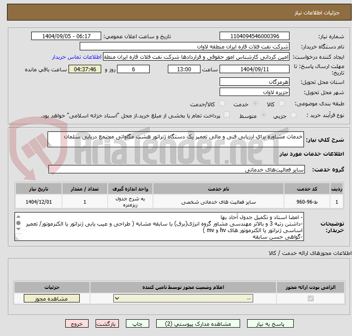Select the خدمت radio option
Screen dimensions: 352x336
coord(255,103)
